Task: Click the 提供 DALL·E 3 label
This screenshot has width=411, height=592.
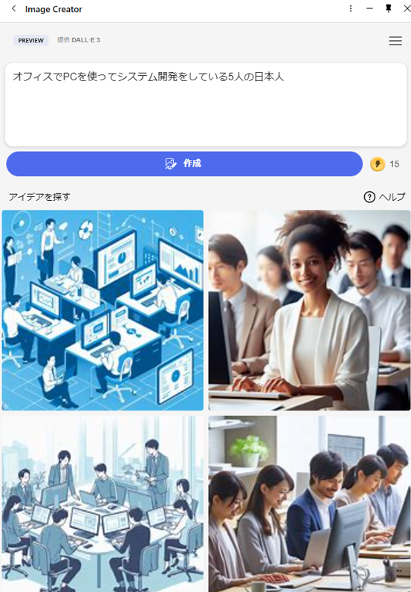Action: [x=79, y=40]
